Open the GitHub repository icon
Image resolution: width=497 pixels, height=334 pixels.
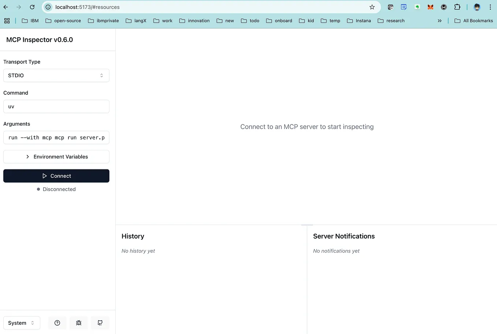click(x=100, y=323)
